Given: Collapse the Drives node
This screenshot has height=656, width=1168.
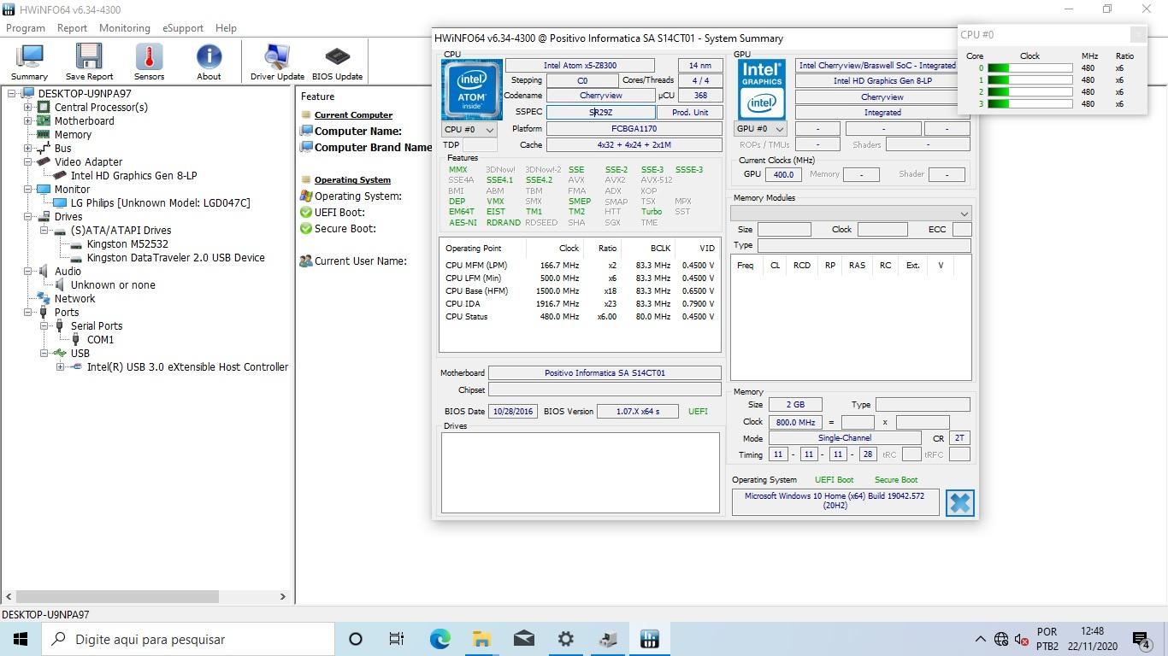Looking at the screenshot, I should click(x=28, y=216).
